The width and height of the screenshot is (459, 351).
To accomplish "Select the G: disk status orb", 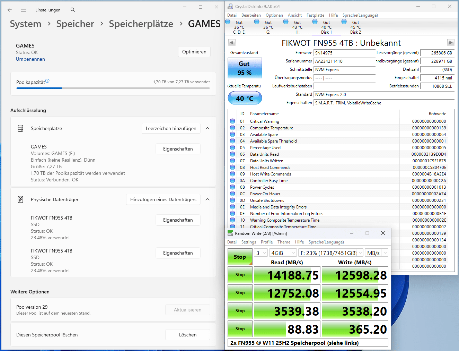I will pyautogui.click(x=257, y=22).
